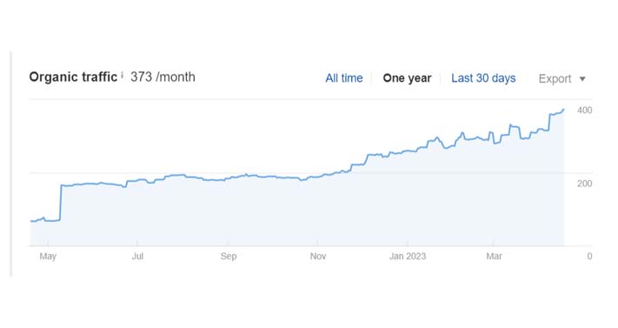Click the chart line's latest endpoint
The height and width of the screenshot is (328, 618).
[563, 110]
